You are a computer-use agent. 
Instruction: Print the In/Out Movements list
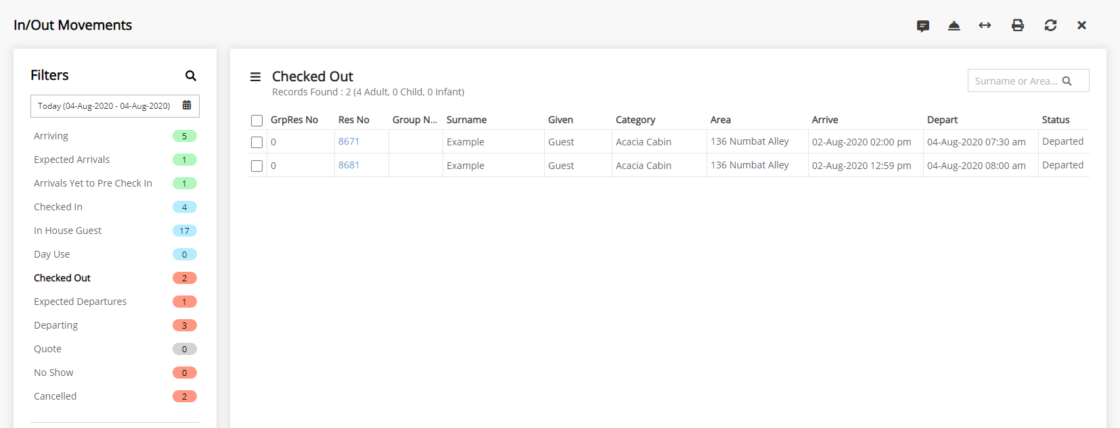click(x=1017, y=26)
